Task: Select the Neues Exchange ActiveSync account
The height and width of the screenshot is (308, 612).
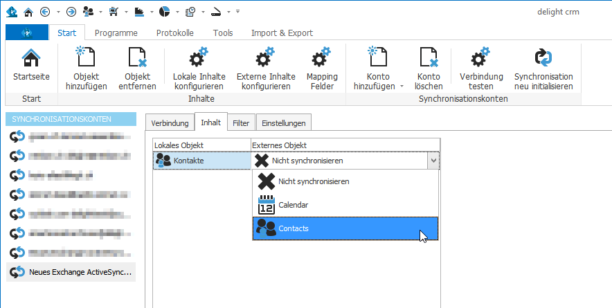Action: (x=71, y=272)
